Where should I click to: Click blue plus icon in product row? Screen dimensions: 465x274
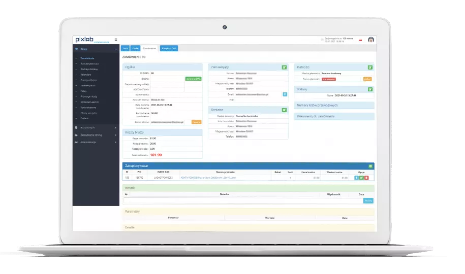coord(356,178)
